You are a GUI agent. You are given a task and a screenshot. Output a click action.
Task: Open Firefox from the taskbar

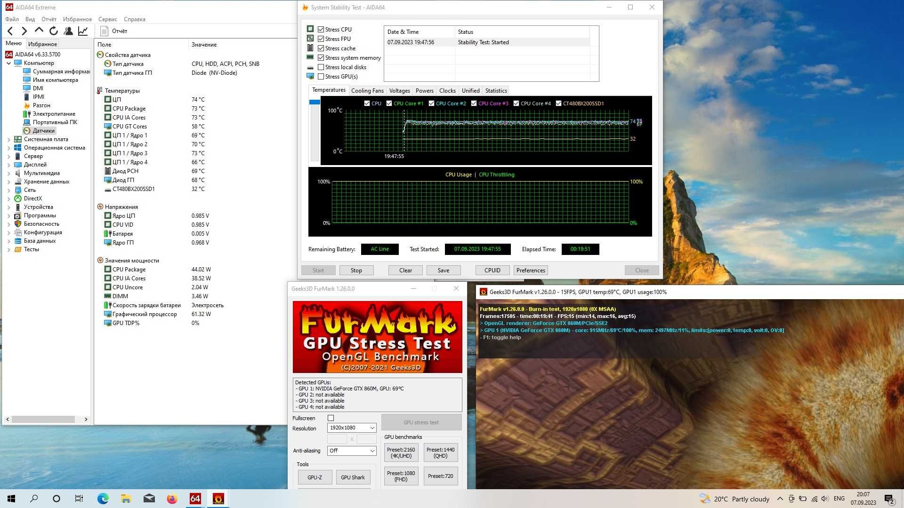[x=172, y=499]
